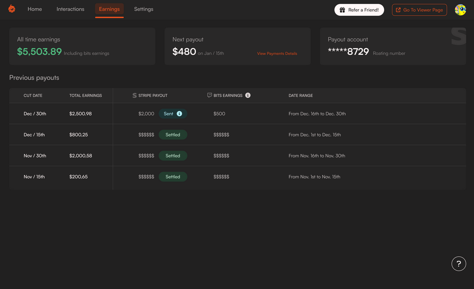Click the gift icon on Refer a Friend

coord(343,9)
